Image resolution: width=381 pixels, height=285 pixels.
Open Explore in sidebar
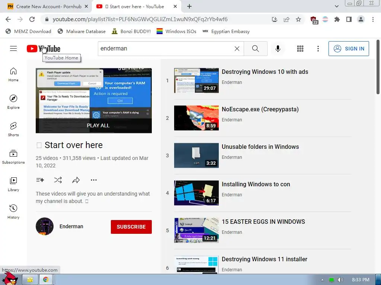pos(13,102)
